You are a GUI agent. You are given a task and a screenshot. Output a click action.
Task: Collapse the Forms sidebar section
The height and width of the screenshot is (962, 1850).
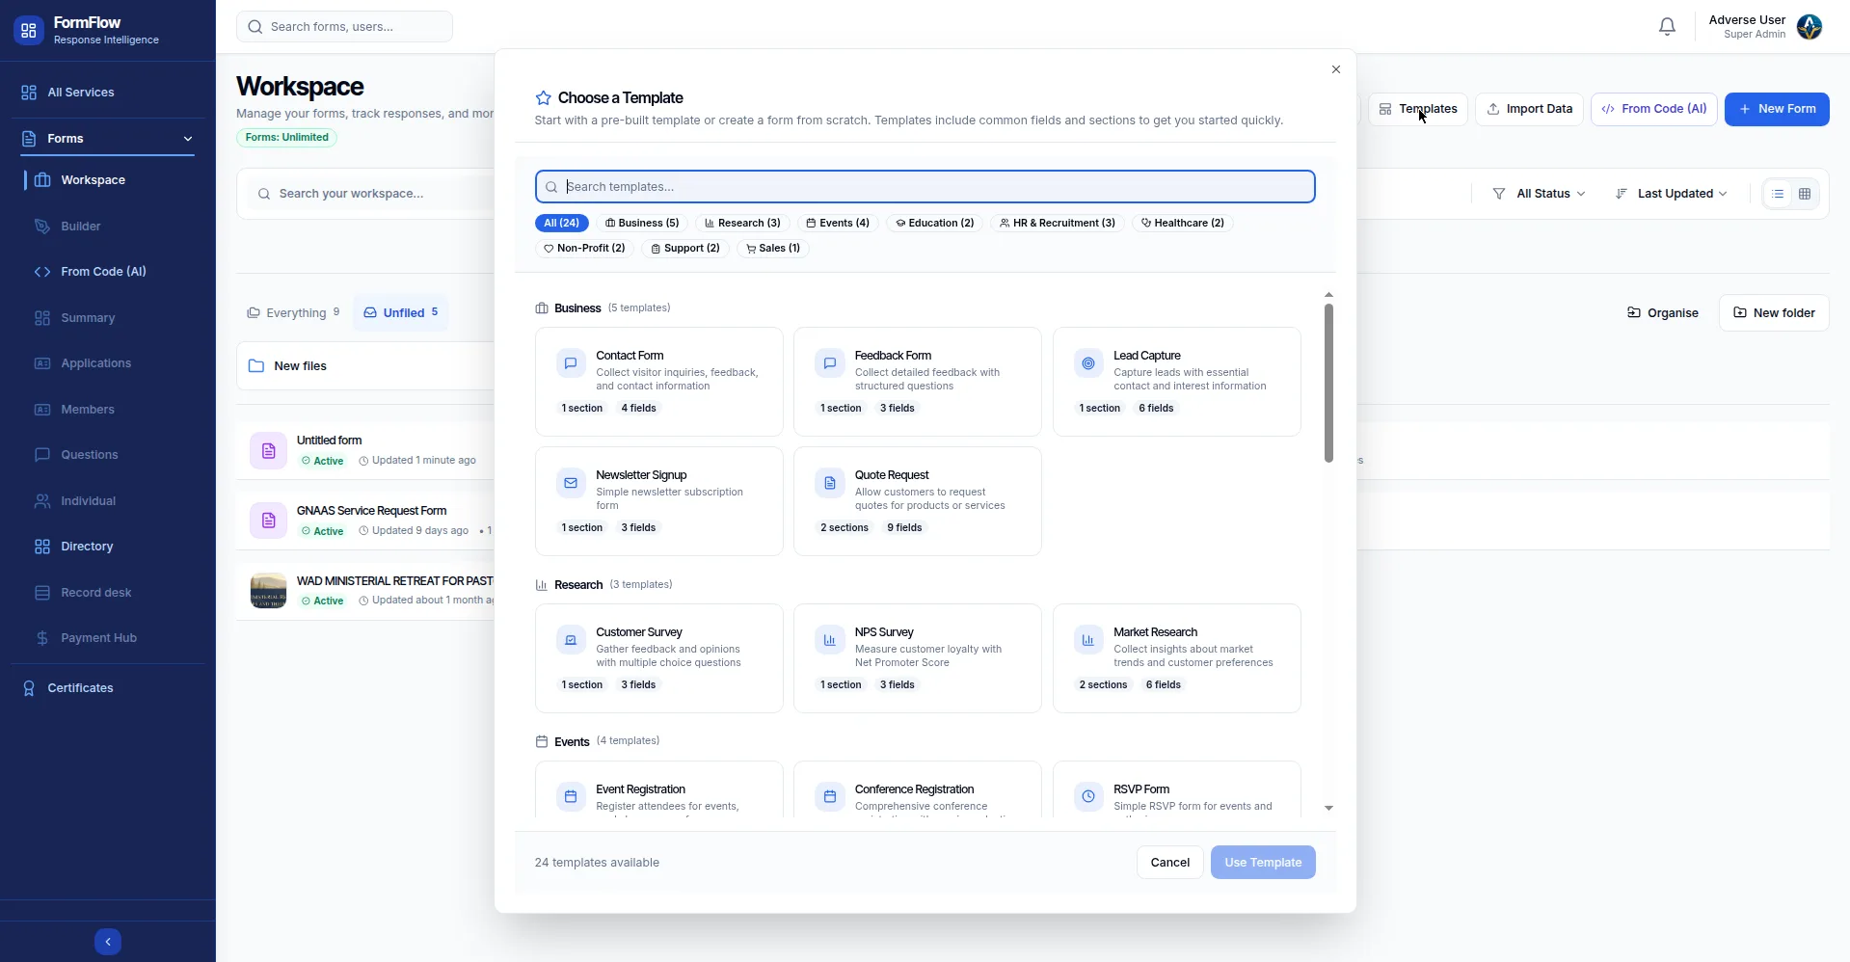pyautogui.click(x=188, y=139)
